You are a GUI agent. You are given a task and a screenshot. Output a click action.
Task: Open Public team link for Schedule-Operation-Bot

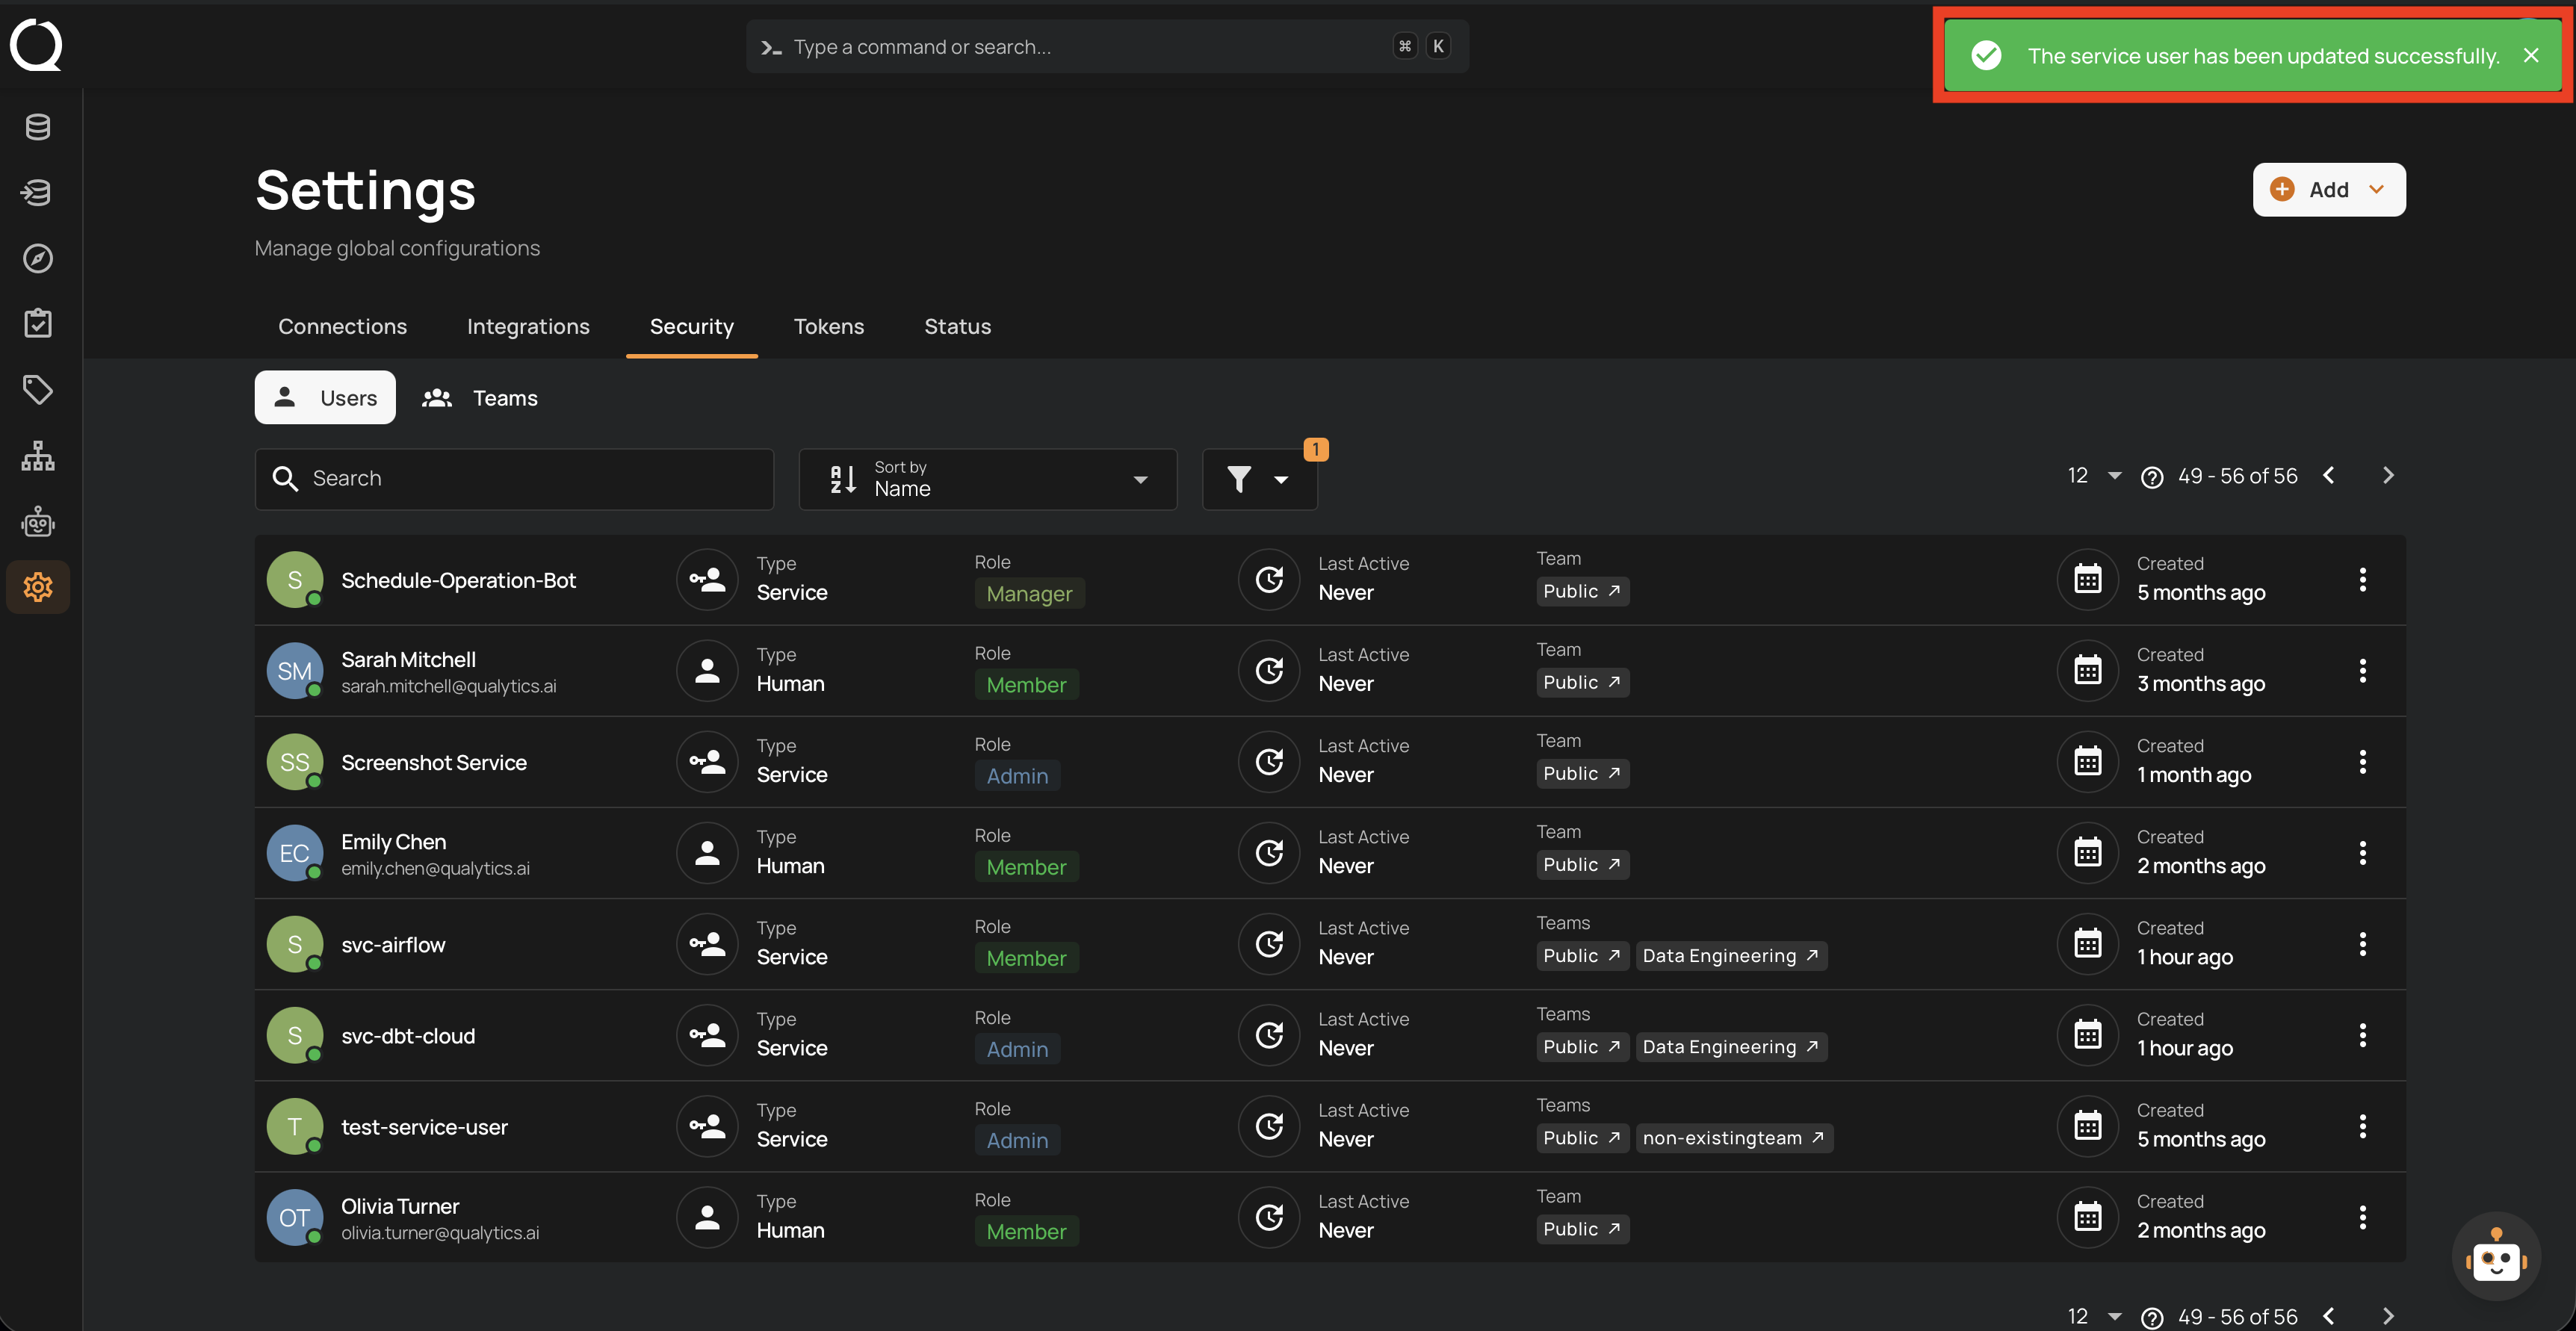coord(1582,592)
